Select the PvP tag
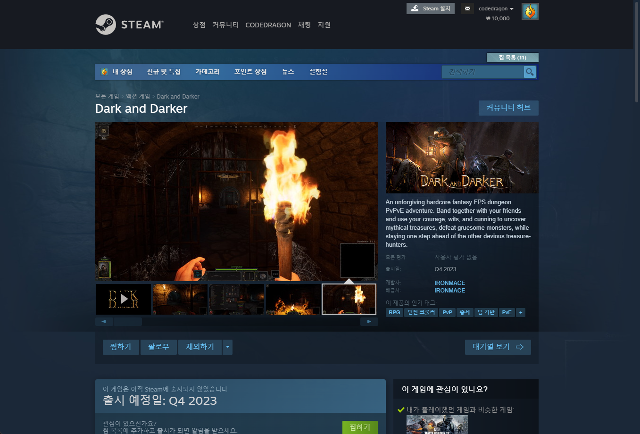Image resolution: width=640 pixels, height=434 pixels. coord(447,312)
